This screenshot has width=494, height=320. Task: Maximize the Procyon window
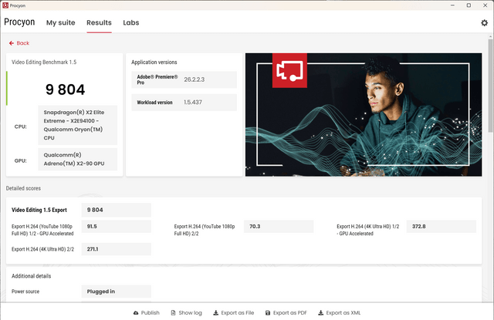pos(469,5)
